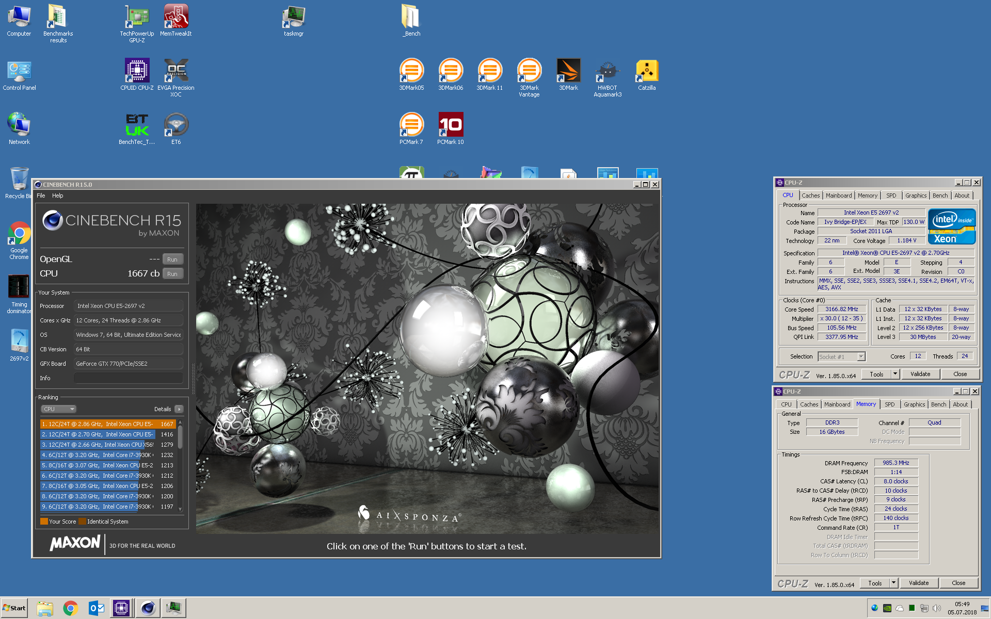991x619 pixels.
Task: Open Outlook from the taskbar
Action: 97,608
